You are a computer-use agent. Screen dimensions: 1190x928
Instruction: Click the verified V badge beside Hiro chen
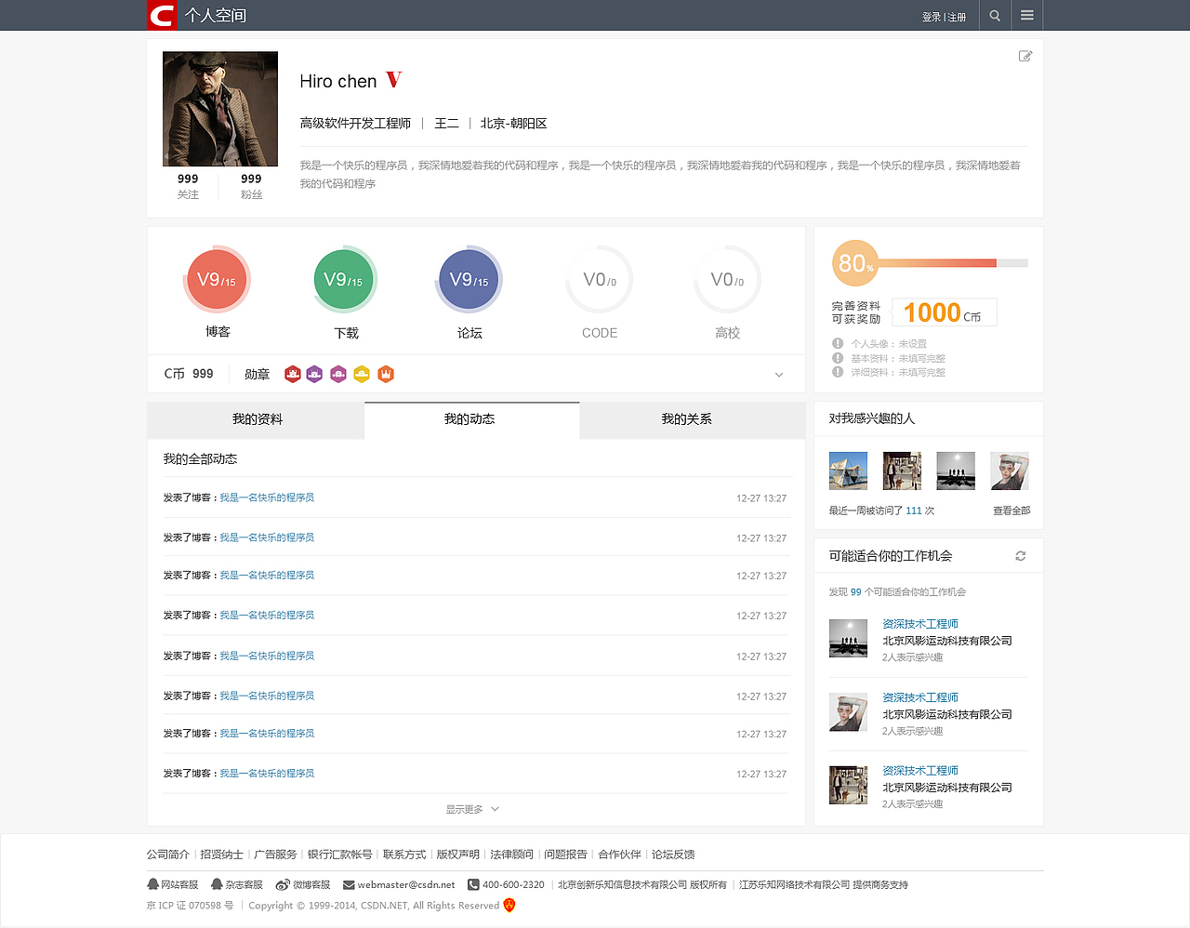[x=392, y=80]
